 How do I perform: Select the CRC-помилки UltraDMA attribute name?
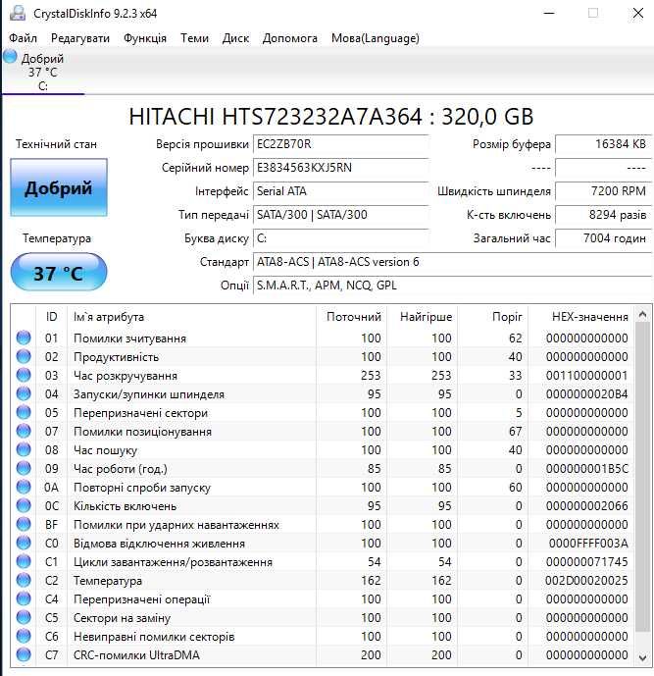click(136, 655)
